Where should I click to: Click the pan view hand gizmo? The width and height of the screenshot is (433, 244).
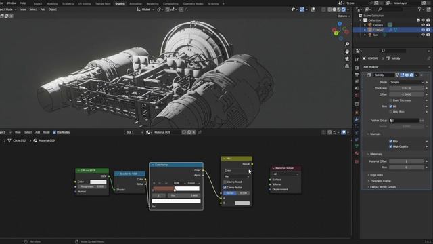click(x=347, y=52)
